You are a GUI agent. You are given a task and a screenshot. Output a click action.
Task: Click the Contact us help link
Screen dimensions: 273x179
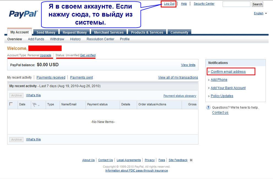click(220, 113)
